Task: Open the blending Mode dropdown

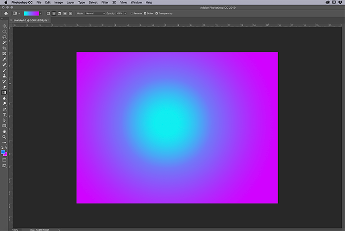Action: (x=95, y=13)
